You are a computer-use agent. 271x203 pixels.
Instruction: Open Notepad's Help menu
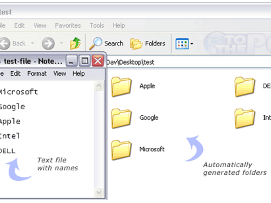[79, 74]
